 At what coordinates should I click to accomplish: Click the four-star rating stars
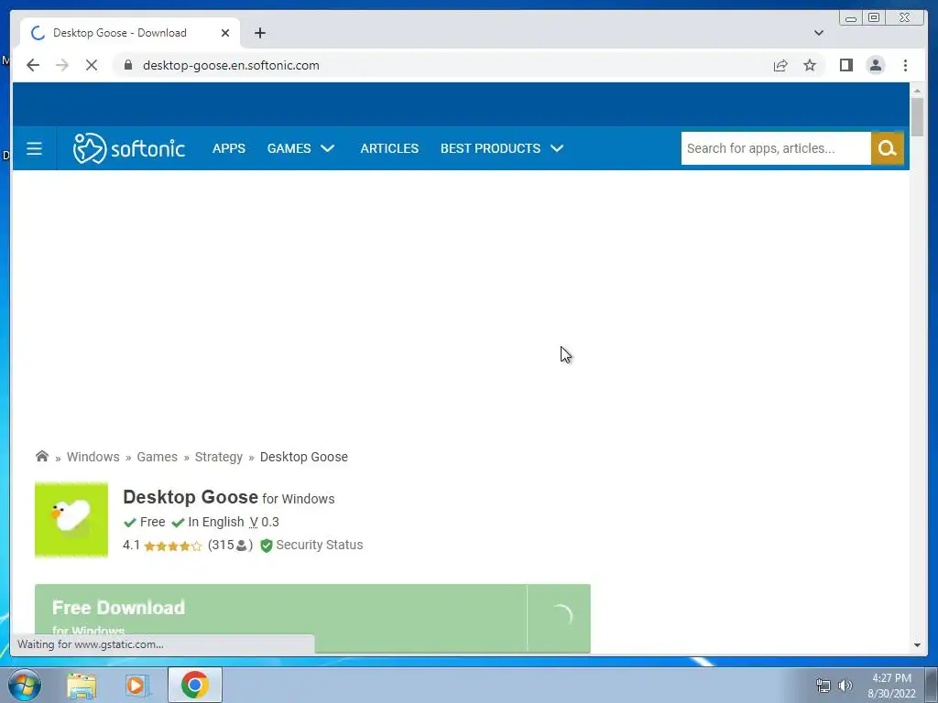(173, 546)
